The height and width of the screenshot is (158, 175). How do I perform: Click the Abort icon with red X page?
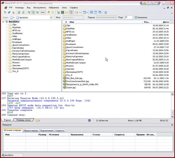[x=23, y=12]
